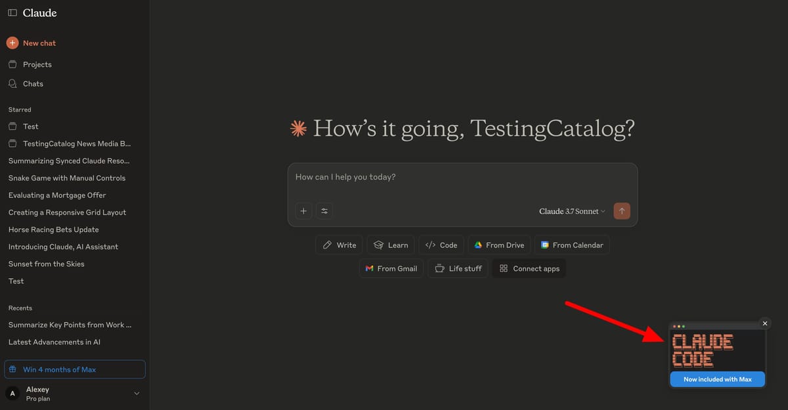Select the Write suggestion chip
Image resolution: width=788 pixels, height=410 pixels.
(x=339, y=245)
